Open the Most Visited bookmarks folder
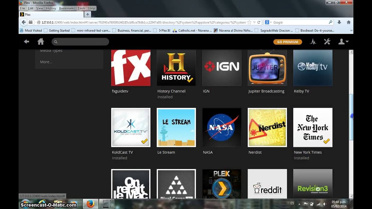Viewport: 372px width, 209px height. pyautogui.click(x=31, y=30)
